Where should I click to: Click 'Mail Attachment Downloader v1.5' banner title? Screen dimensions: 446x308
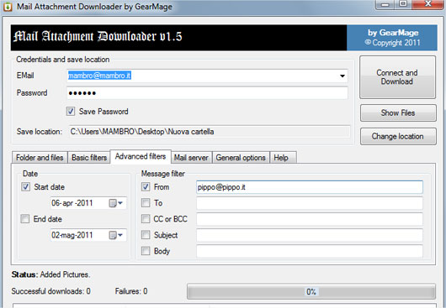click(x=98, y=37)
